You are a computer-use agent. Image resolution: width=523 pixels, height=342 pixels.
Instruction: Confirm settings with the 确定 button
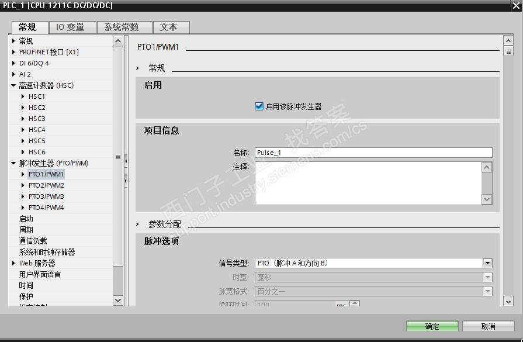point(432,326)
